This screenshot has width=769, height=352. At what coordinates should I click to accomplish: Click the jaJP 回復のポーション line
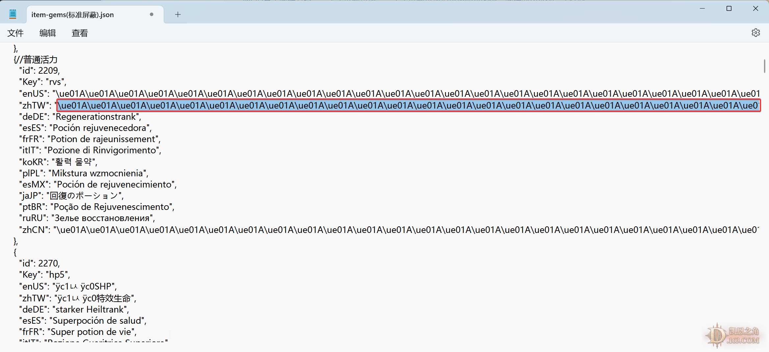71,196
